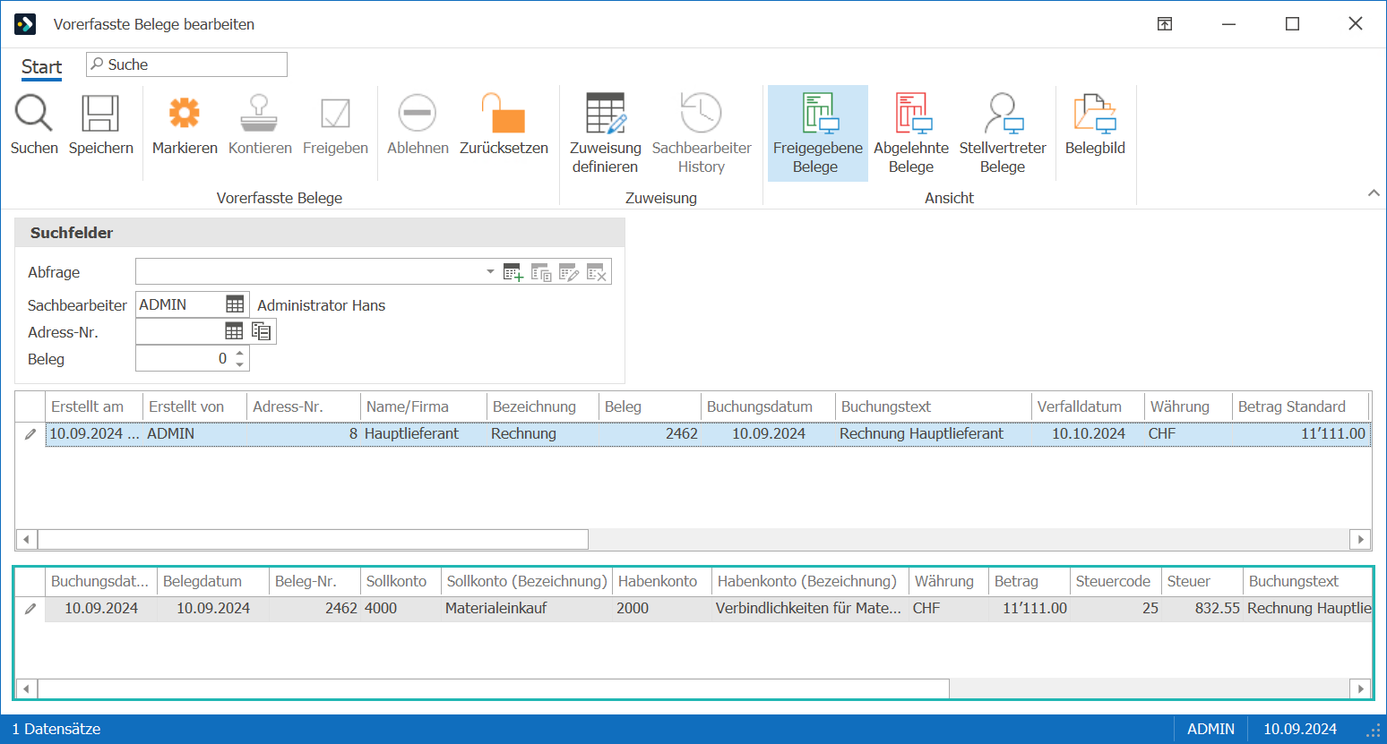Image resolution: width=1387 pixels, height=744 pixels.
Task: Sort upper grid by Verfalldatum column
Action: pyautogui.click(x=1088, y=406)
